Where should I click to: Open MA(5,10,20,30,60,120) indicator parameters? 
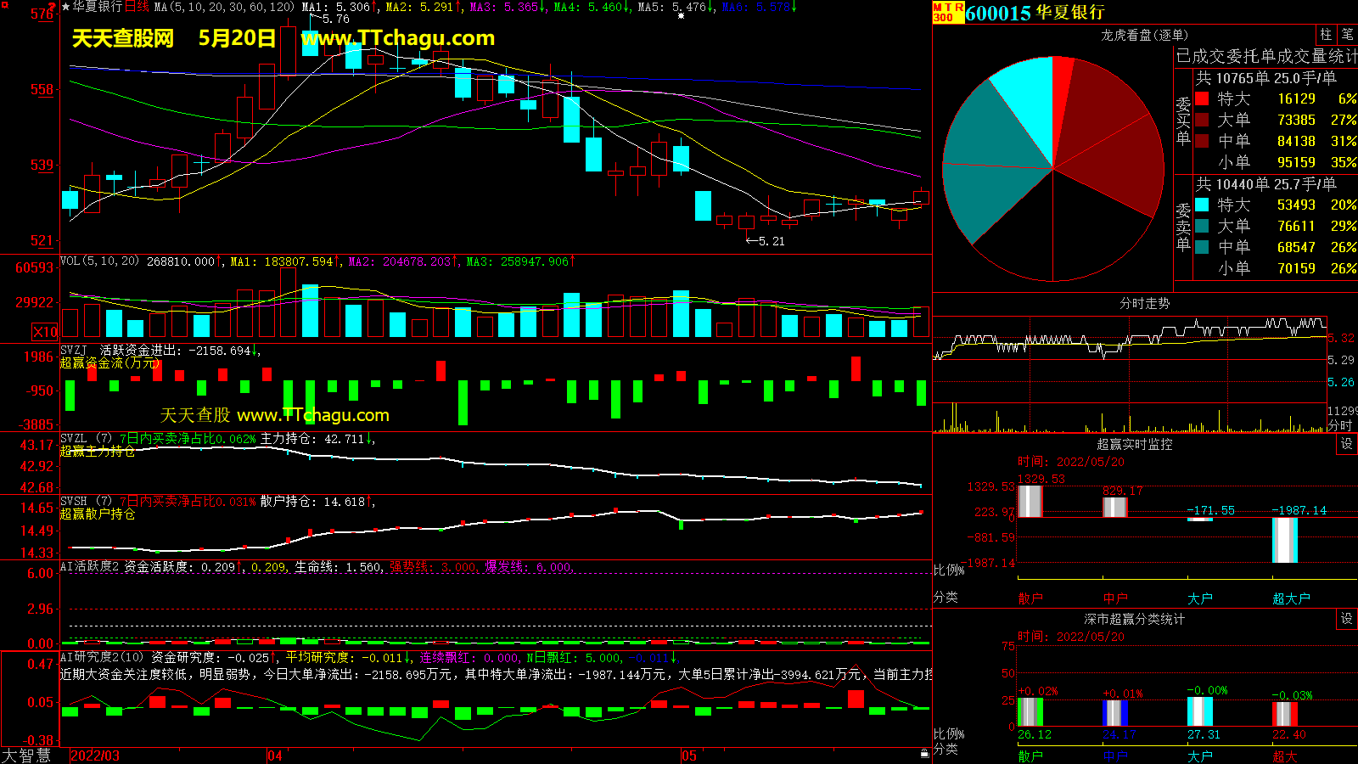point(224,7)
